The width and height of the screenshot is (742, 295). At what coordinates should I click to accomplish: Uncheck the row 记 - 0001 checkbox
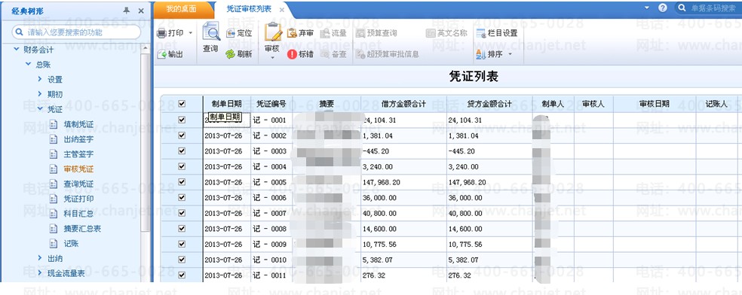click(x=182, y=120)
